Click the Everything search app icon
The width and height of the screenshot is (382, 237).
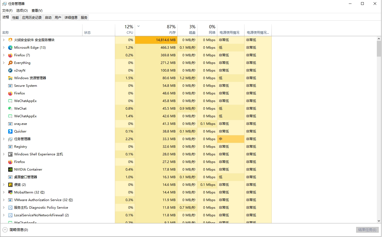(x=10, y=63)
